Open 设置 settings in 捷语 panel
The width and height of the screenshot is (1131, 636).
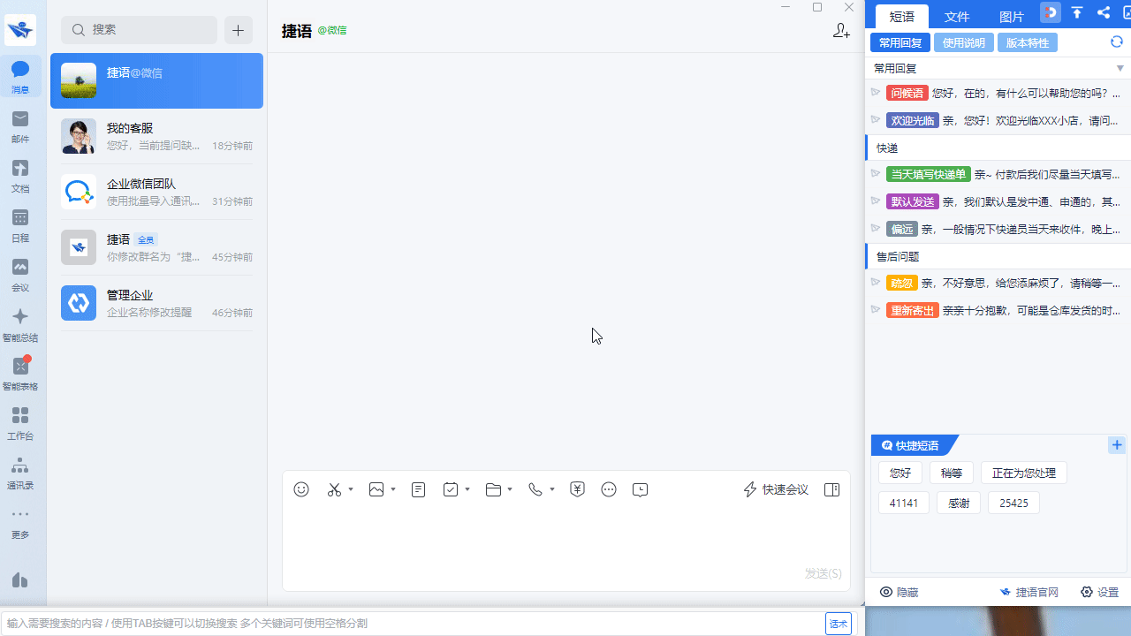(1100, 592)
